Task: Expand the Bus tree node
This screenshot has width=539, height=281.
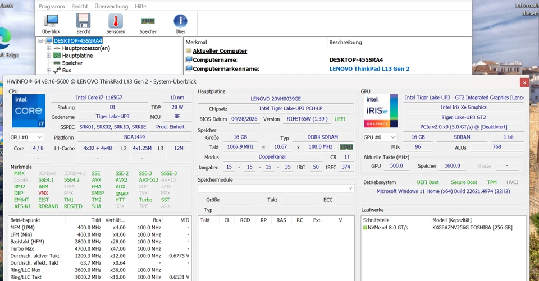Action: [48, 71]
